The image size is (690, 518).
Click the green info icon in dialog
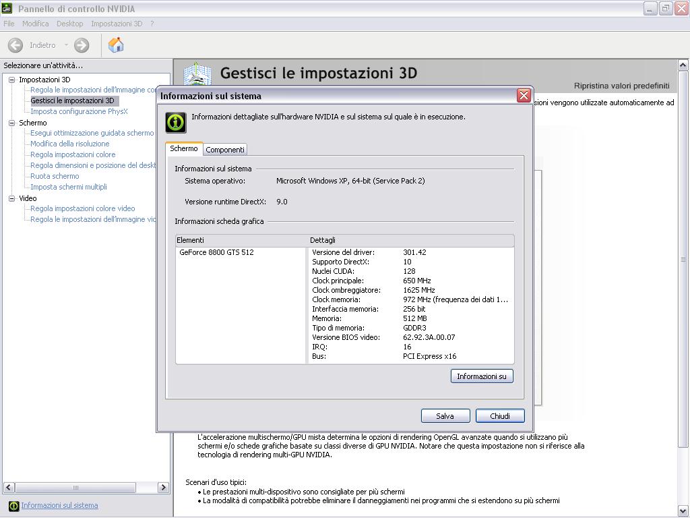click(176, 123)
